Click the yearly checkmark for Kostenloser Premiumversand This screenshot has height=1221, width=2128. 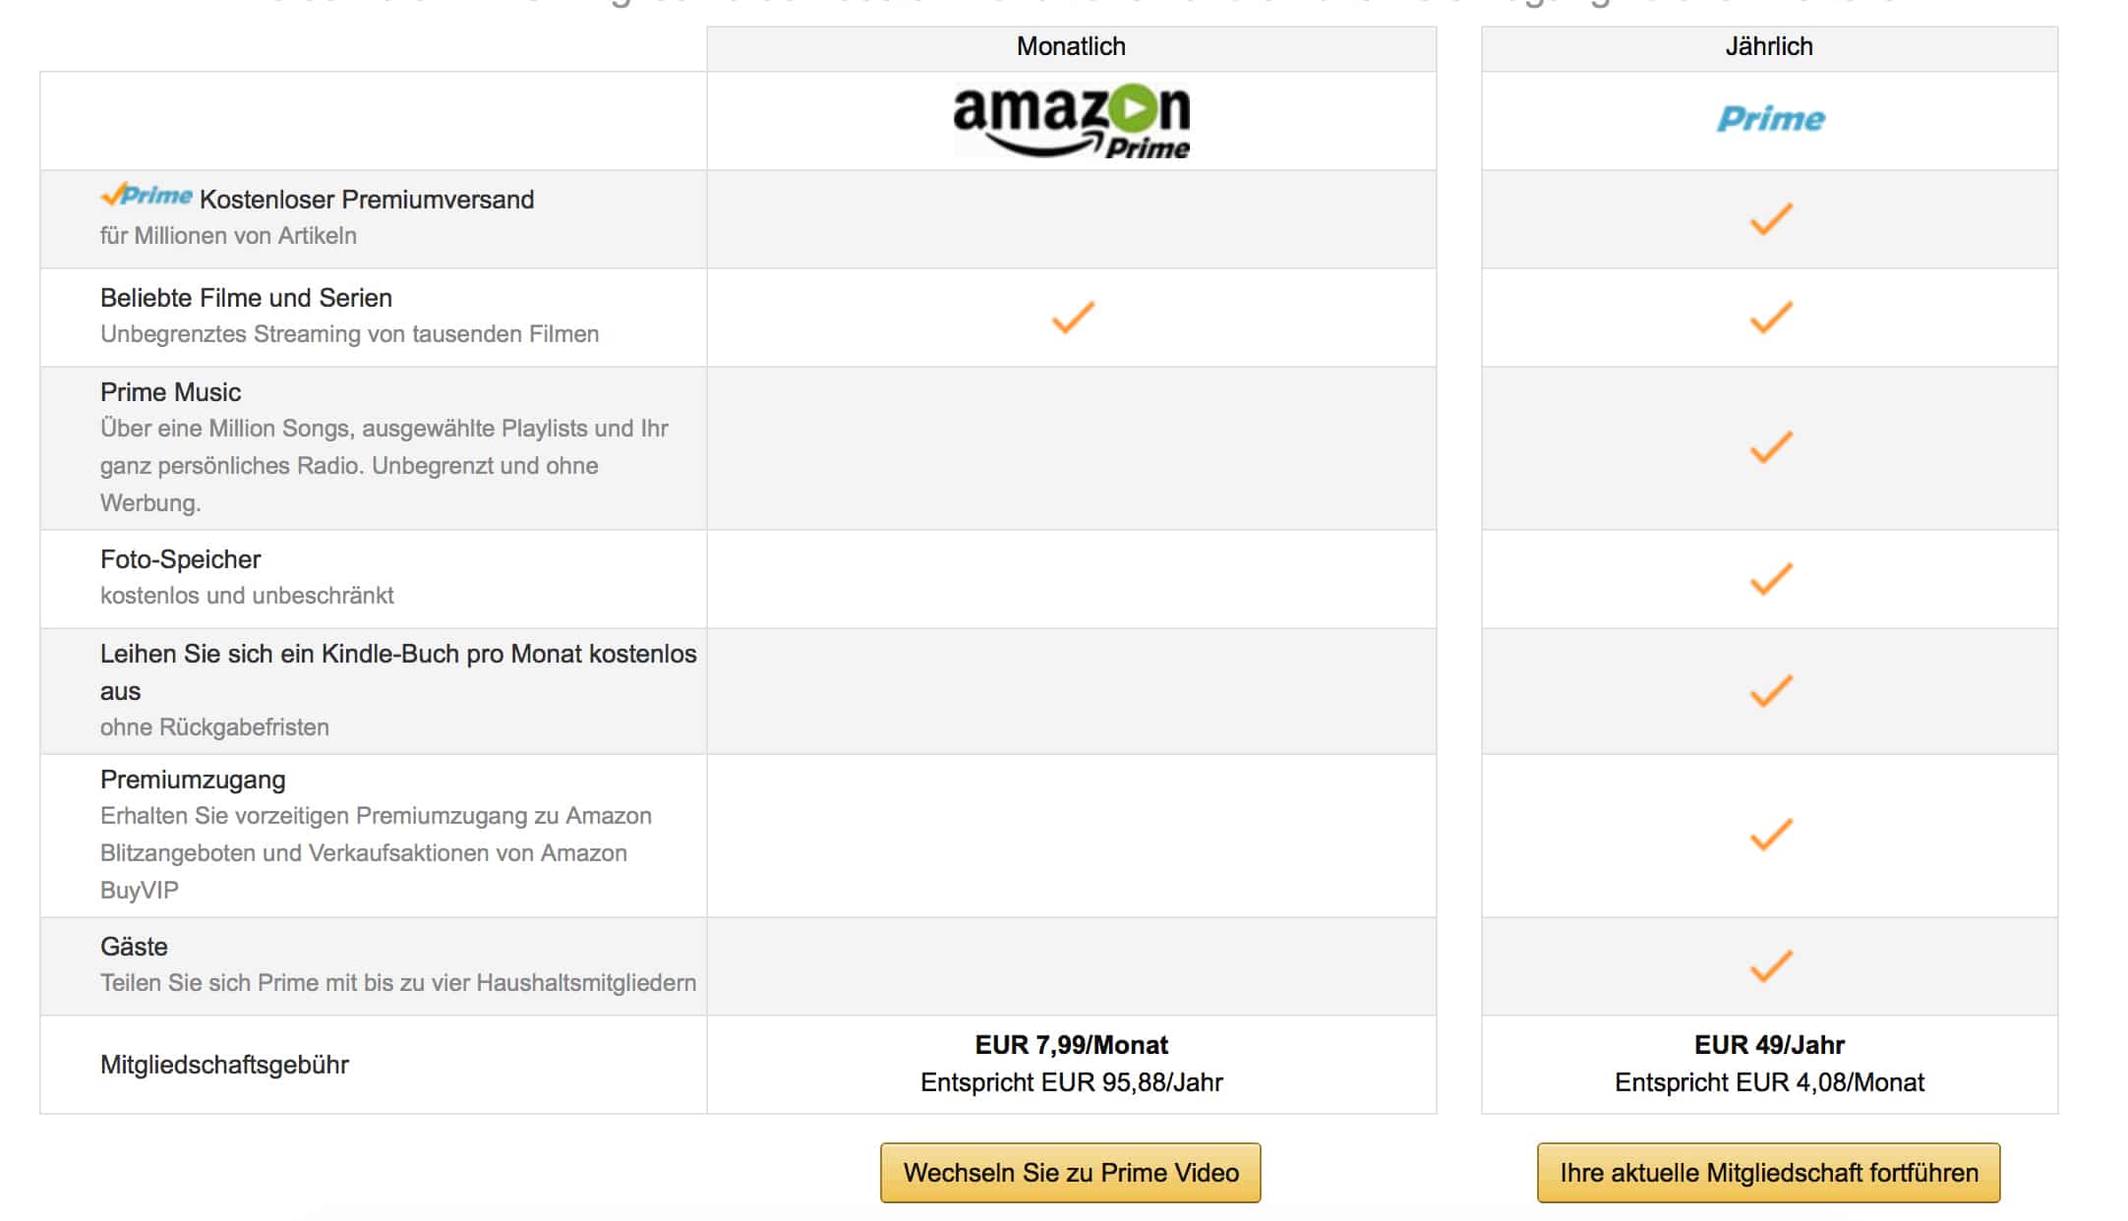coord(1770,218)
